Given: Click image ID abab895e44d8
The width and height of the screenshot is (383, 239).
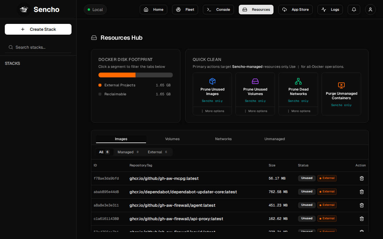Looking at the screenshot, I should pos(106,192).
